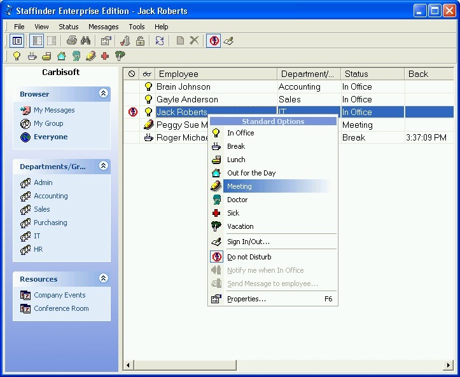Choose Vacation in context menu
The height and width of the screenshot is (377, 460).
pyautogui.click(x=273, y=226)
